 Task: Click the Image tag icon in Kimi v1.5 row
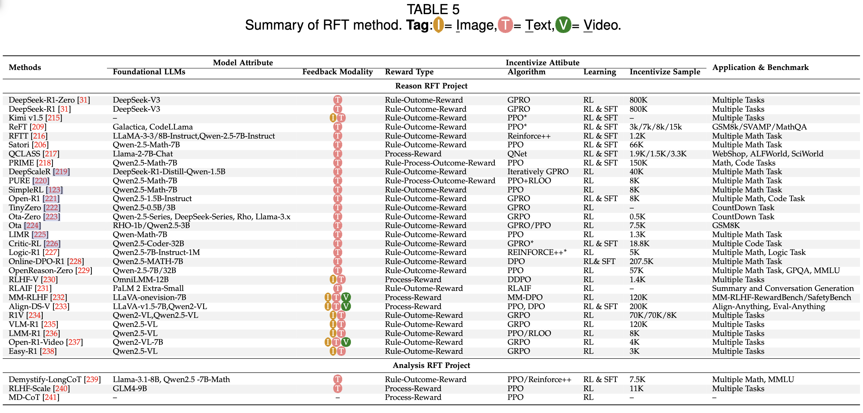pos(333,118)
